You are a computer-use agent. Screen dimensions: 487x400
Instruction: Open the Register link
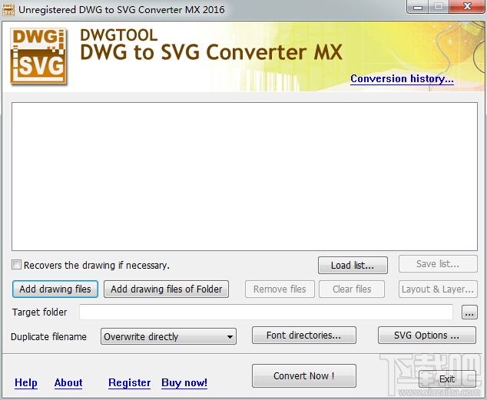click(129, 382)
